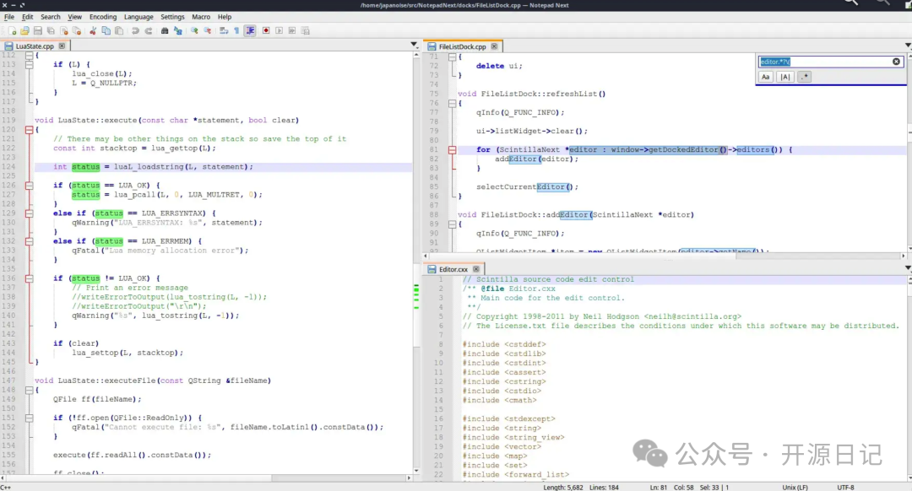Collapse the fold marker at line 120
Viewport: 912px width, 491px height.
click(x=29, y=130)
